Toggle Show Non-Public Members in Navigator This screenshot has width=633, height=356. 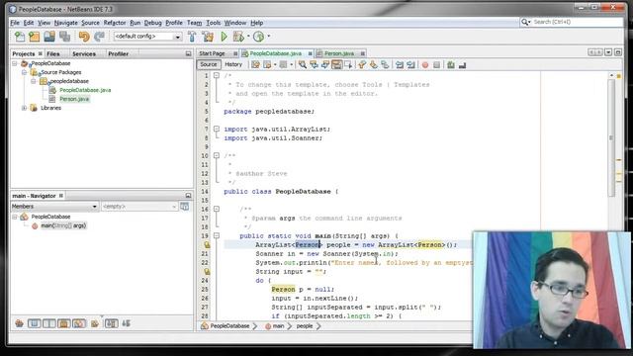[64, 323]
